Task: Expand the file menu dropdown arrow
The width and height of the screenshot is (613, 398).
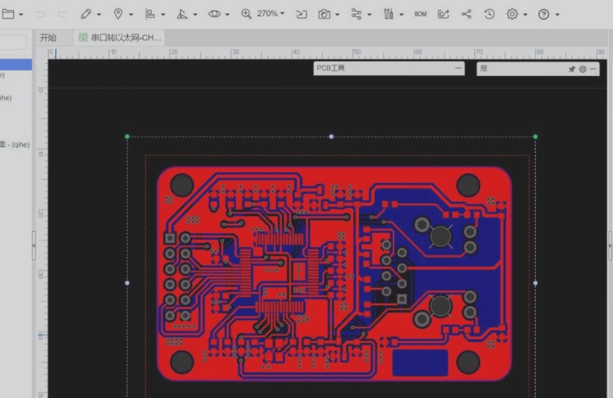Action: [22, 13]
